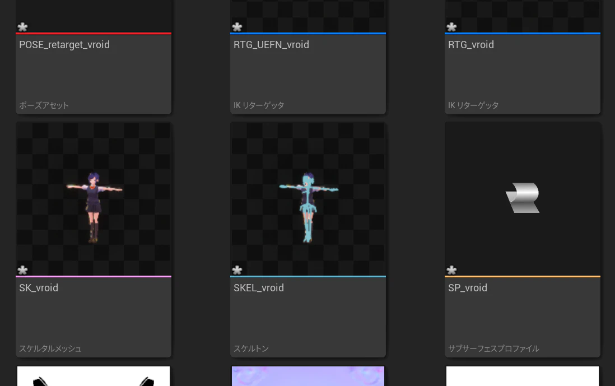
Task: Click the ポーズアセット type label
Action: 44,105
